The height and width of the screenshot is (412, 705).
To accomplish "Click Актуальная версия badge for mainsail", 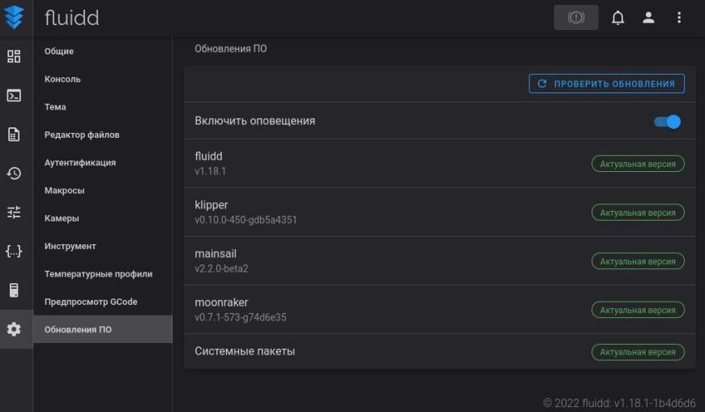I will (x=638, y=261).
